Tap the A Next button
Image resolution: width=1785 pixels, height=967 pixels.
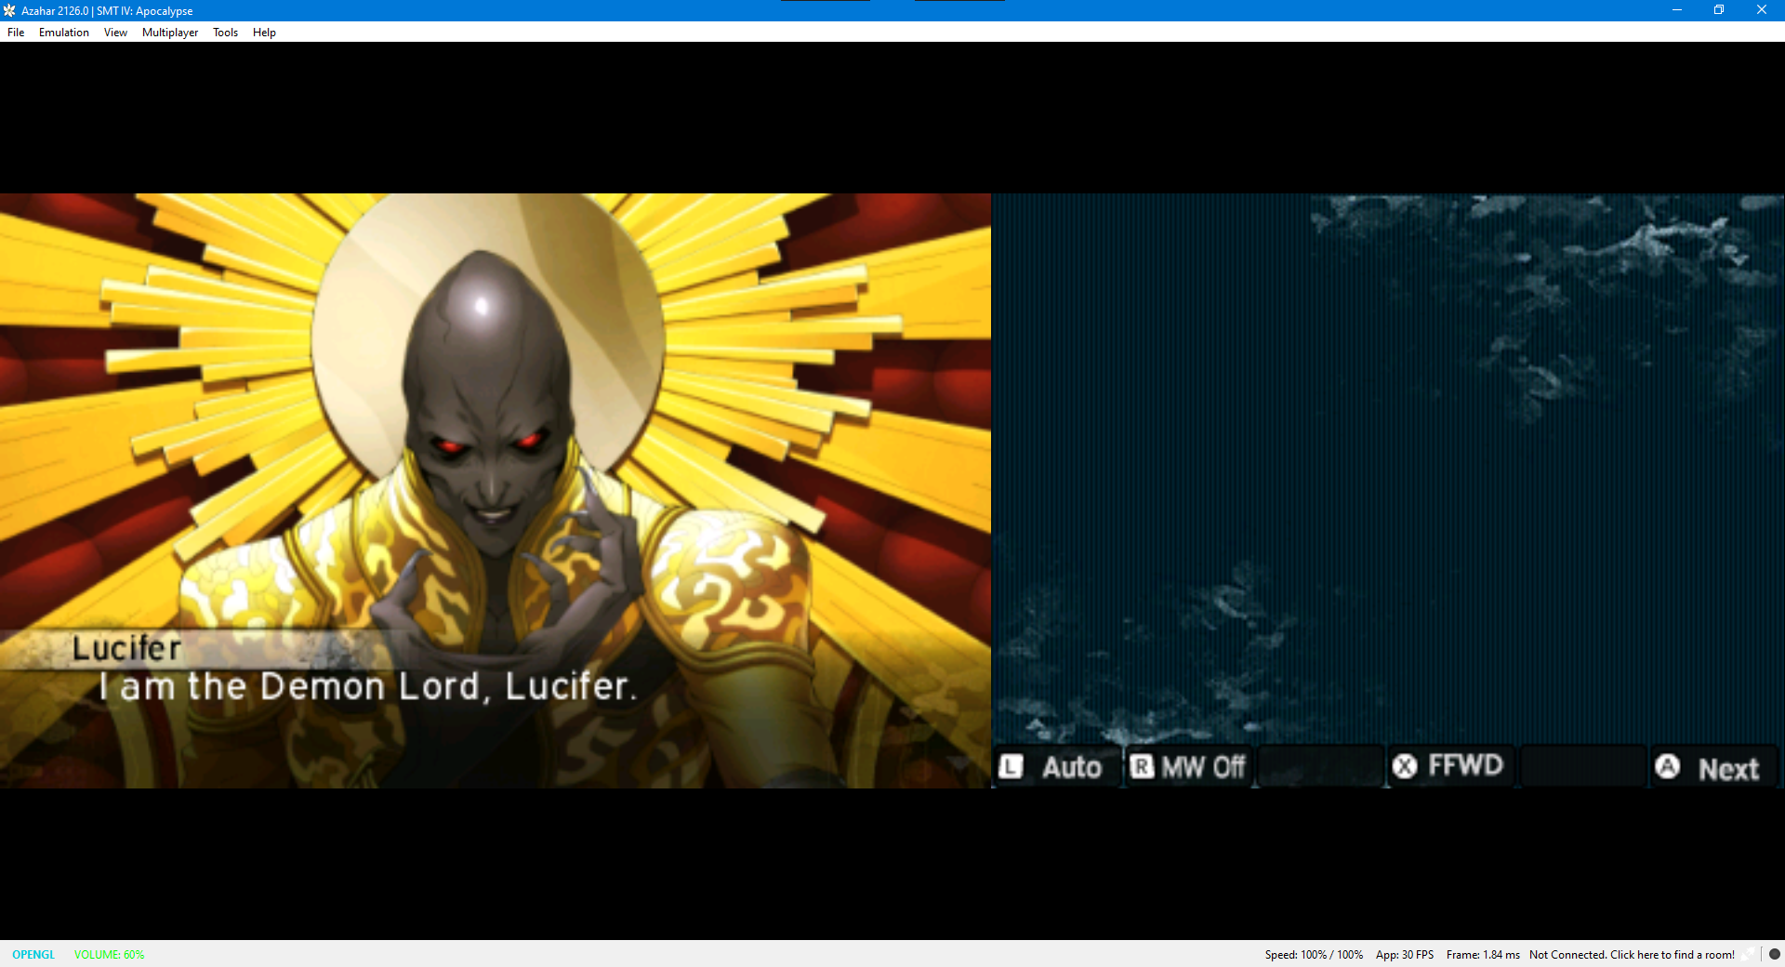pyautogui.click(x=1712, y=768)
